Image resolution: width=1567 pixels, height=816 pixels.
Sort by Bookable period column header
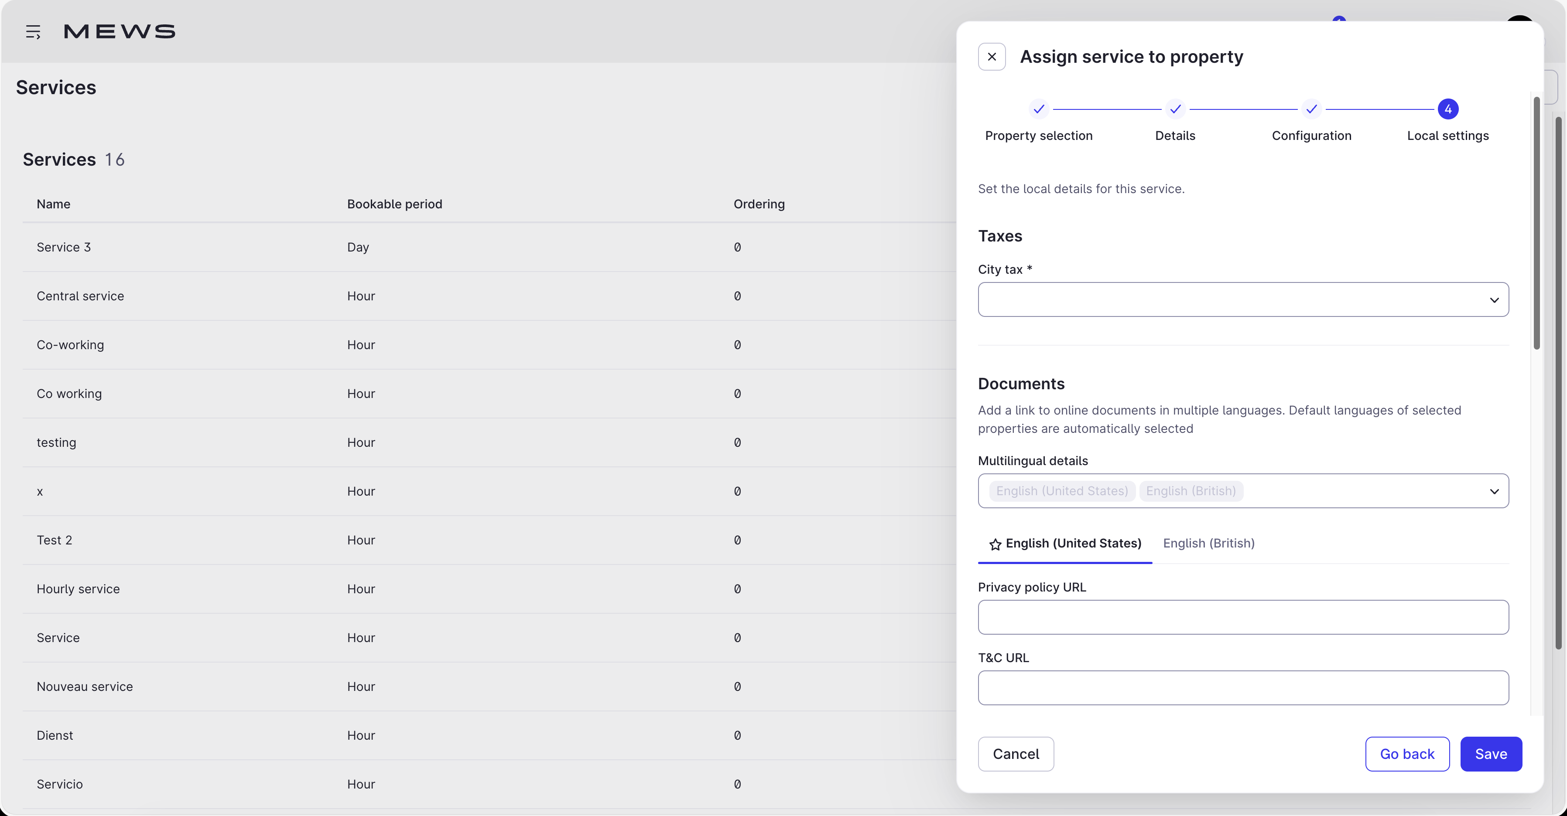(x=394, y=204)
